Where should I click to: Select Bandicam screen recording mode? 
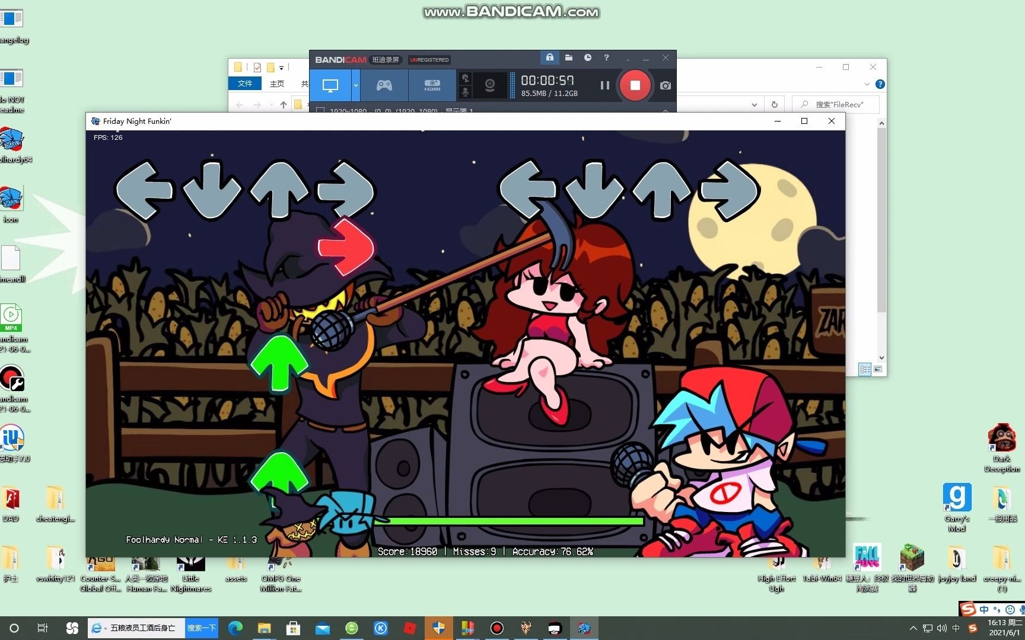click(x=330, y=85)
